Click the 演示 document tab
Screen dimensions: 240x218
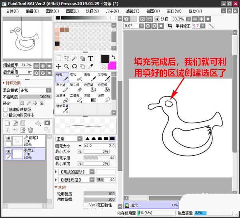click(151, 205)
